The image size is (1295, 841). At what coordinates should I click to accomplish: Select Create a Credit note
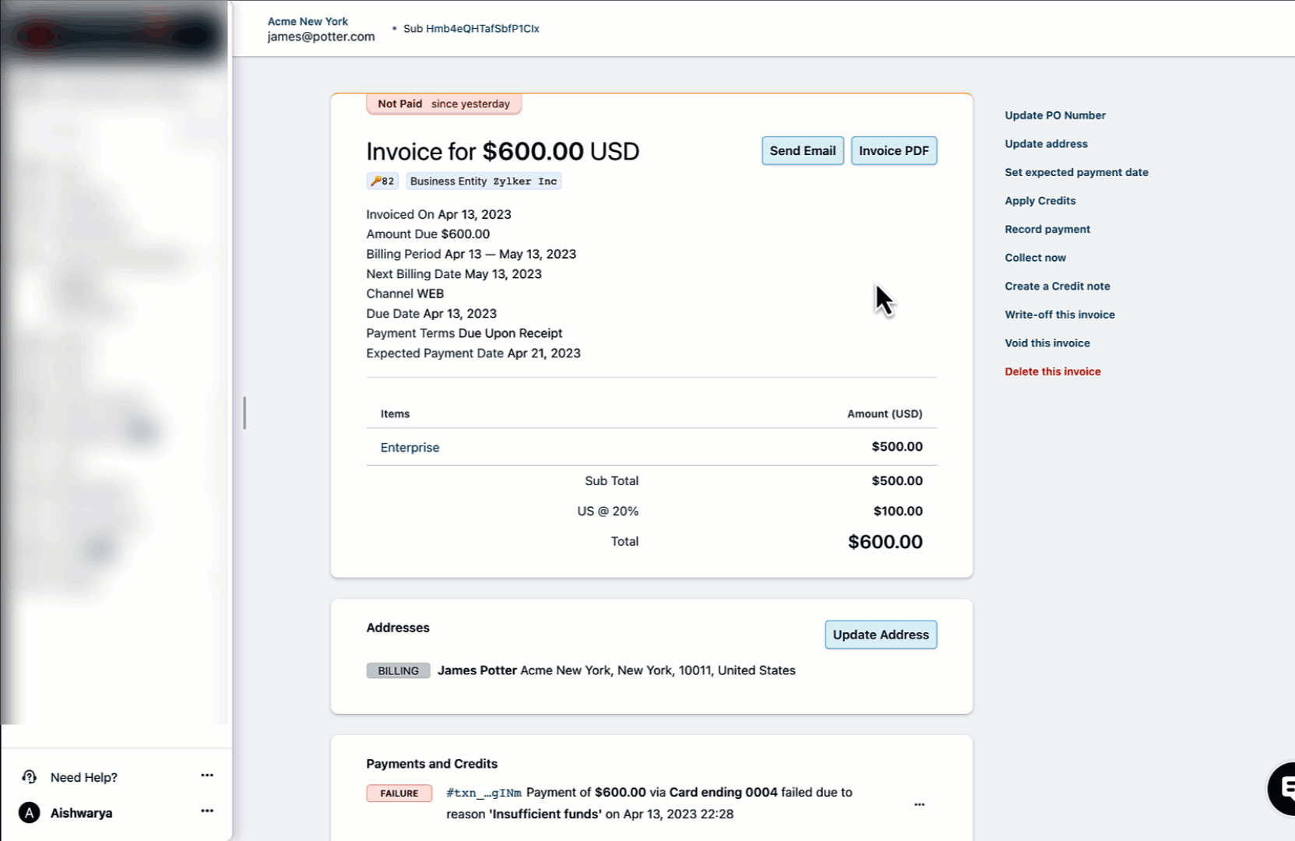click(x=1057, y=287)
